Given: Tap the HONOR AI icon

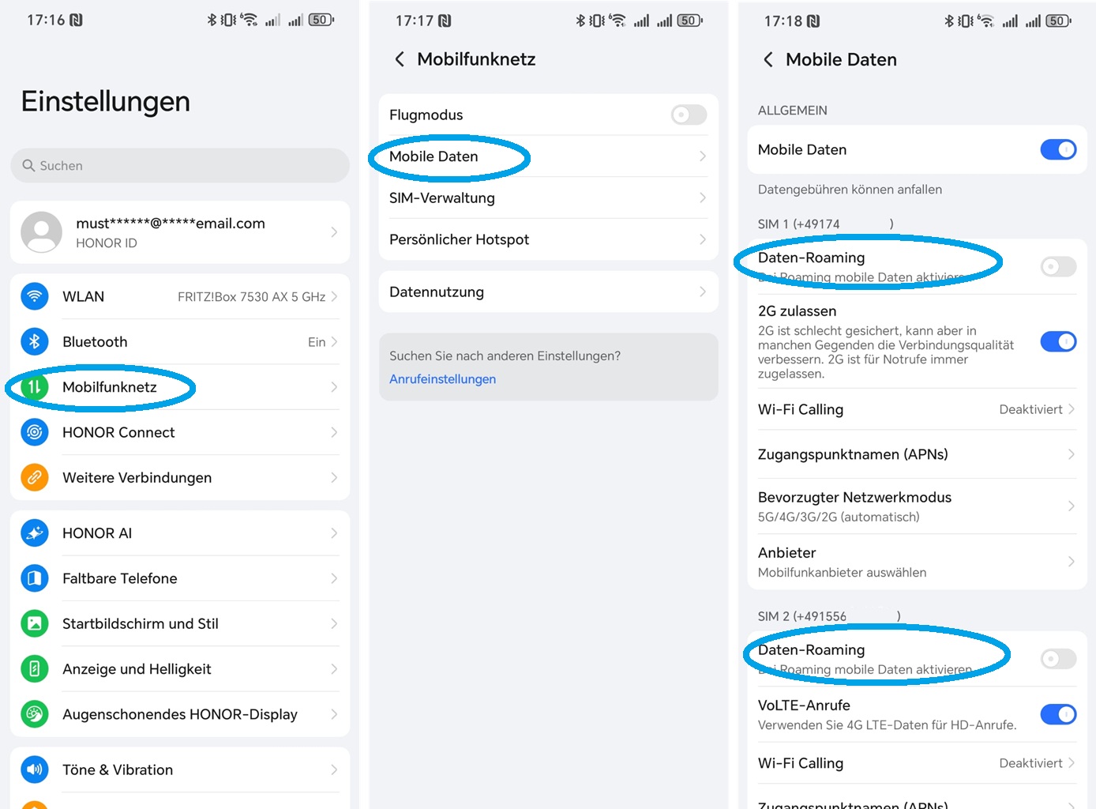Looking at the screenshot, I should [34, 533].
